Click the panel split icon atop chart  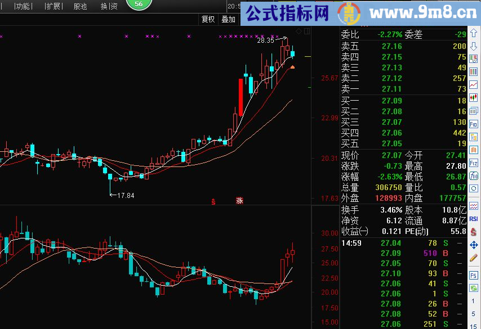[x=307, y=31]
